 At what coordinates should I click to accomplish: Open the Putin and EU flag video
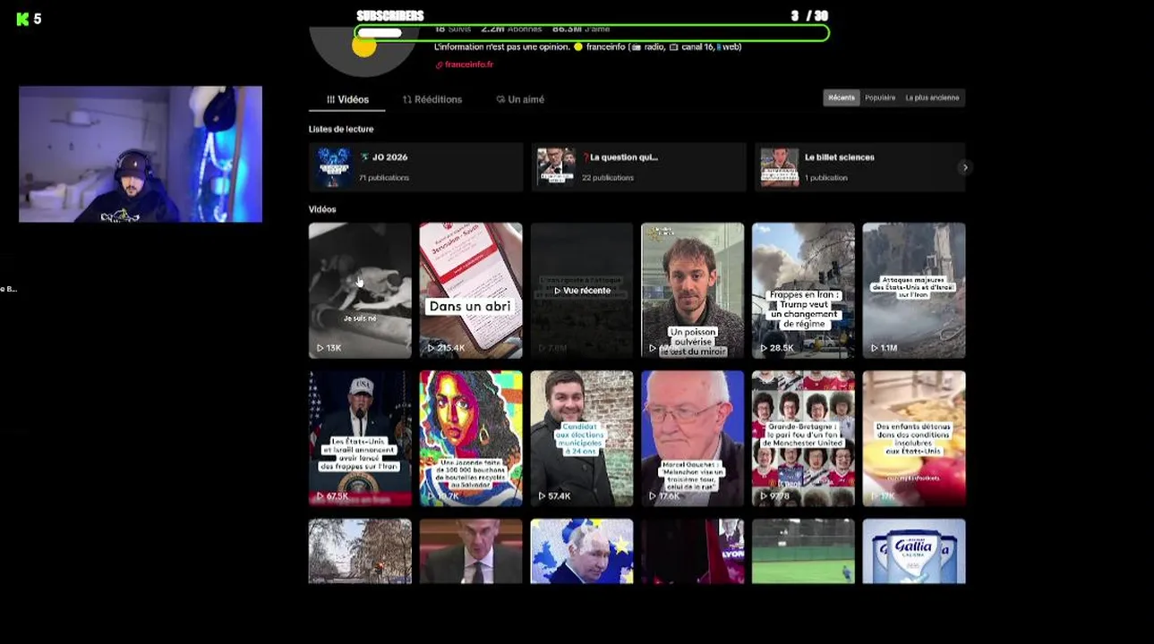582,551
